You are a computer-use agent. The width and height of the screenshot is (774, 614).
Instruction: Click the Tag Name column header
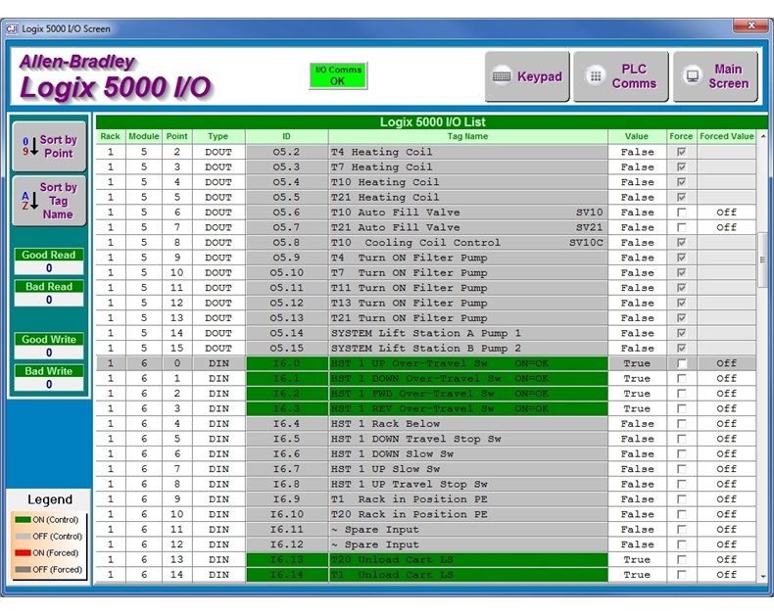click(467, 136)
